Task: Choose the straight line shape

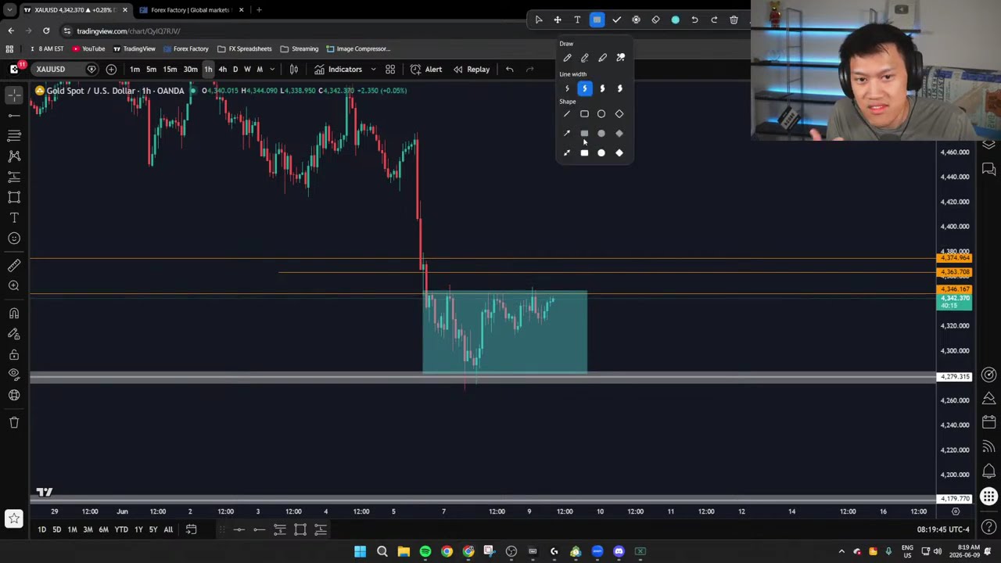Action: pos(567,114)
